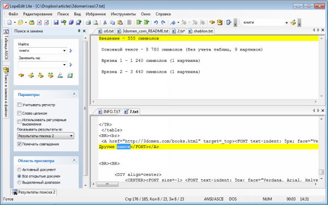Open print preview from the toolbar
328x205 pixels.
[x=96, y=22]
